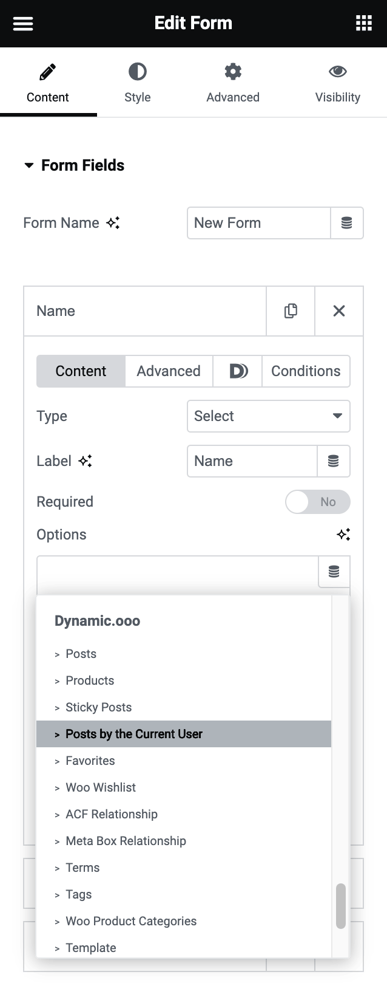The image size is (387, 983).
Task: Open the Conditions tab of the Name field
Action: 306,371
